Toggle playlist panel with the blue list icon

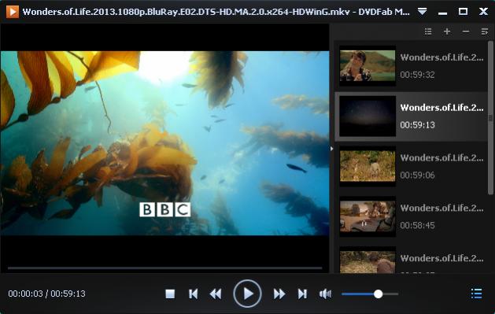coord(476,294)
